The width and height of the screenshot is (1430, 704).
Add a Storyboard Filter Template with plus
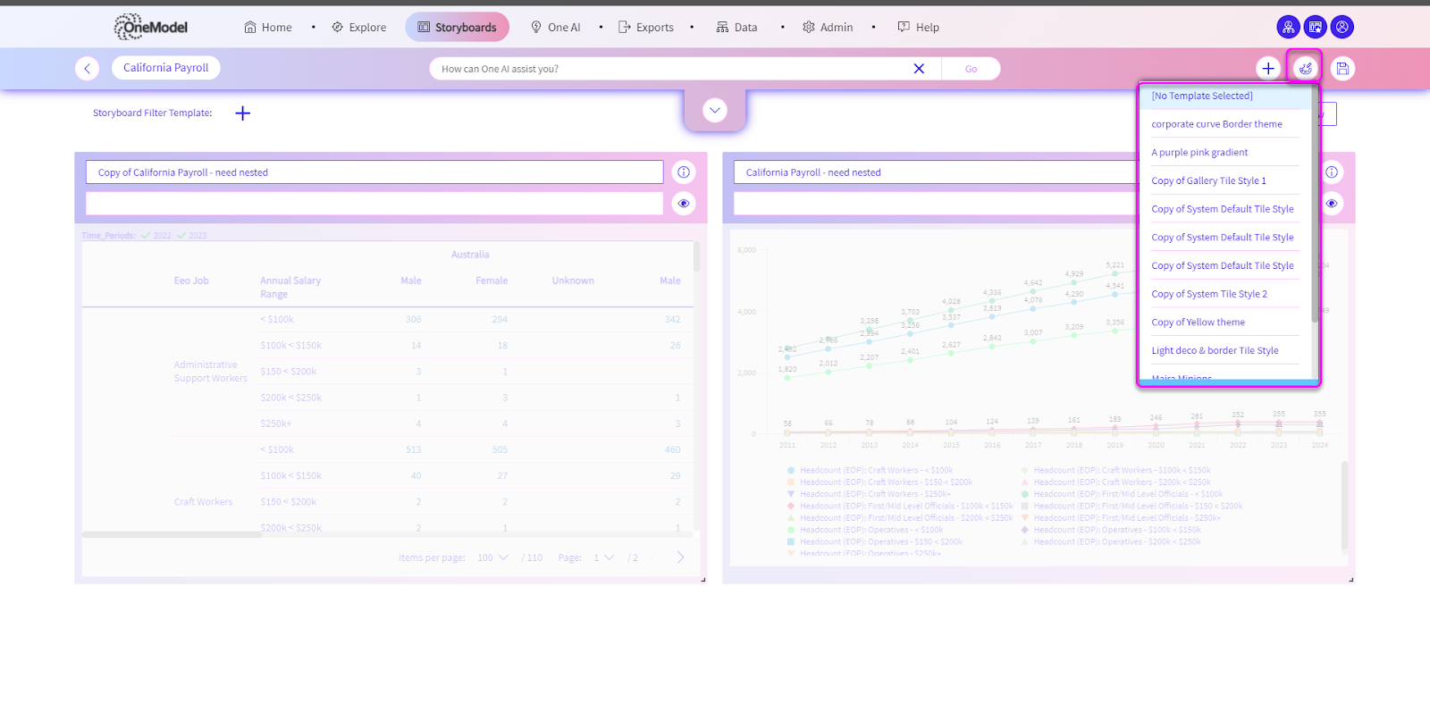[242, 113]
